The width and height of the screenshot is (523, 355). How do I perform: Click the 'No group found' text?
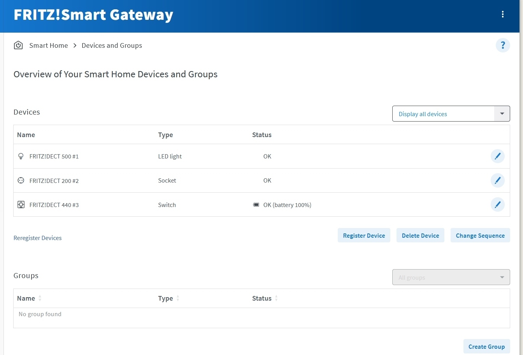[x=40, y=314]
